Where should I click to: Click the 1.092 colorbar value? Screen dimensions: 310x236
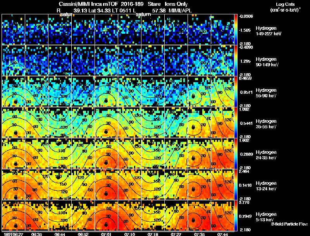[244, 109]
